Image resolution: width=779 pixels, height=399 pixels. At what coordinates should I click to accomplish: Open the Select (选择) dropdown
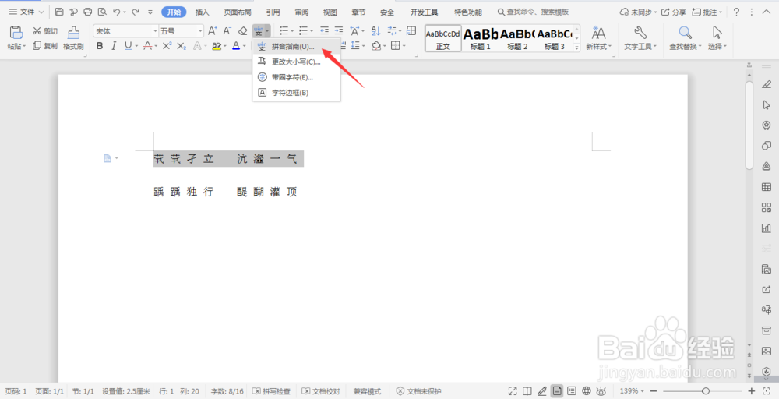[717, 46]
